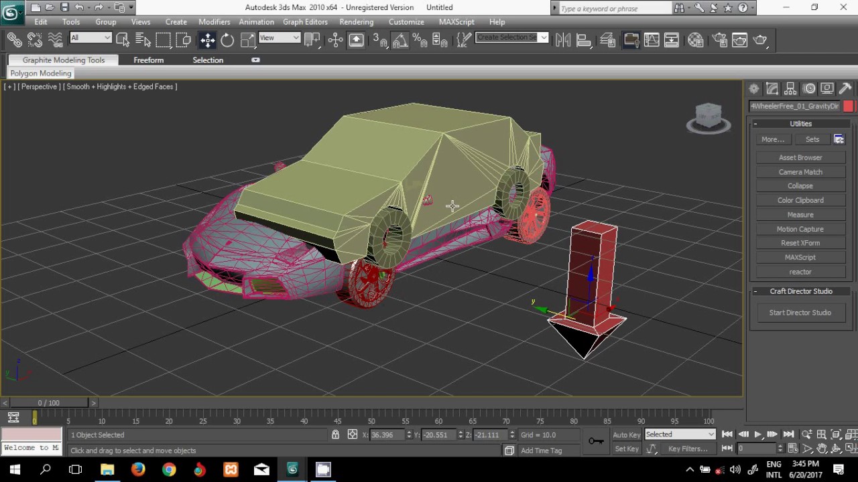Switch to the Freeform ribbon tab

coord(148,60)
